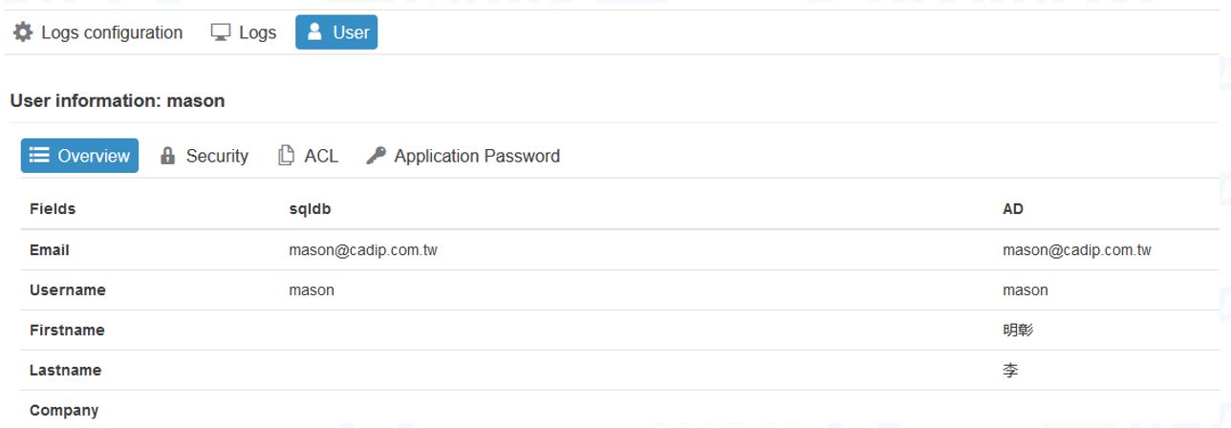
Task: Select the sqldb email mason@cadip.com.tw
Action: tap(363, 250)
